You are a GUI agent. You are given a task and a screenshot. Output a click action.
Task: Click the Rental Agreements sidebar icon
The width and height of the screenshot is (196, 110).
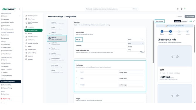[2, 29]
